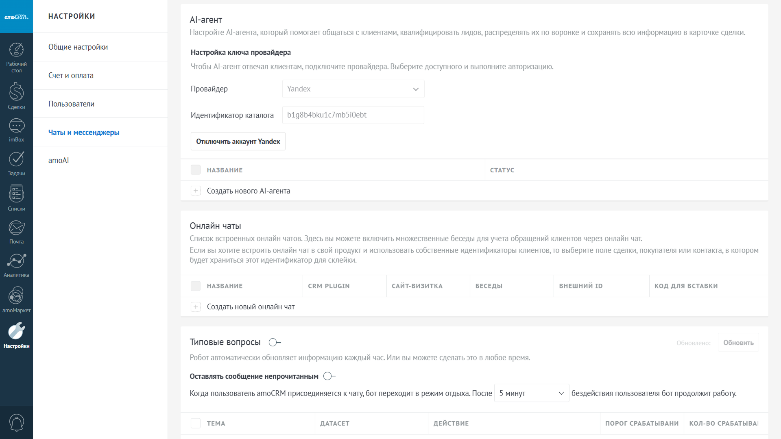Screen dimensions: 781x439
Task: Open Общие настройки settings section
Action: pos(78,47)
